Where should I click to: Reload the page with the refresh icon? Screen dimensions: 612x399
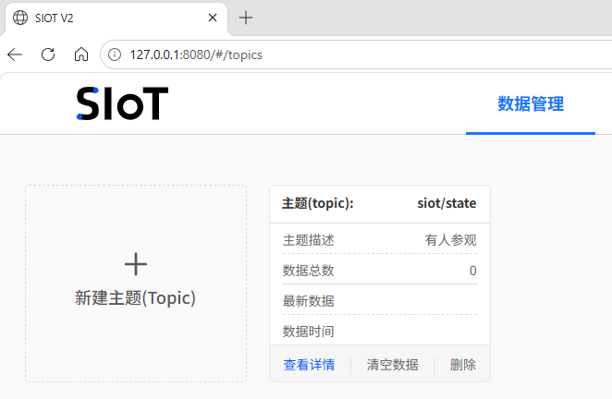[48, 54]
